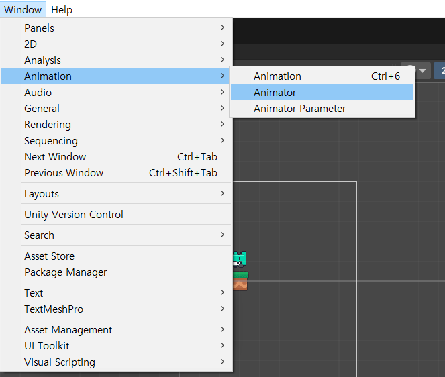Open the TextMeshPro submenu
Viewport: 445px width, 377px height.
pyautogui.click(x=116, y=309)
